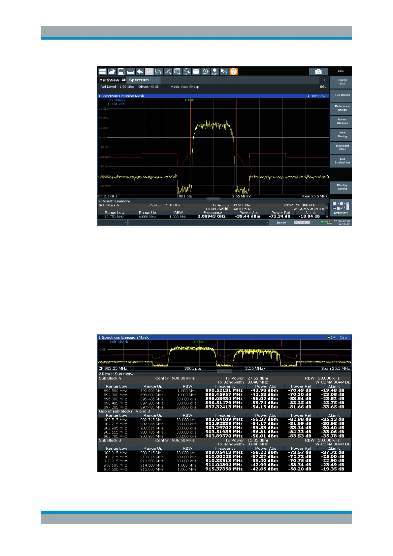Click the SGL indicator text
The image size is (393, 556).
click(x=323, y=87)
